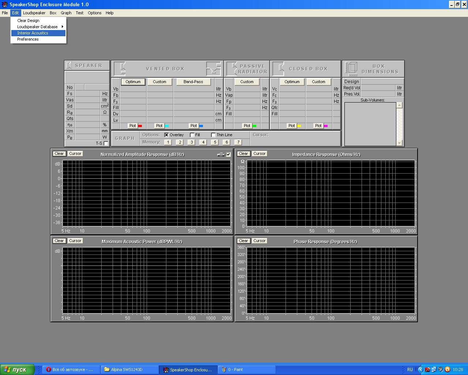The height and width of the screenshot is (375, 468).
Task: Open the Graph menu
Action: [66, 13]
